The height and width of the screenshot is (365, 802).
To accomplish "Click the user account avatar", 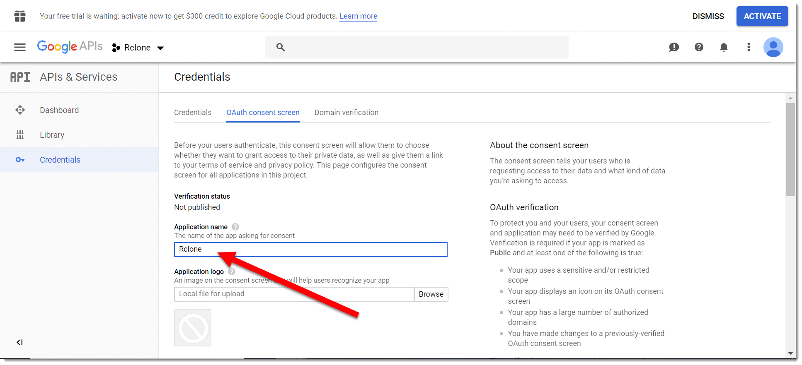I will point(773,47).
